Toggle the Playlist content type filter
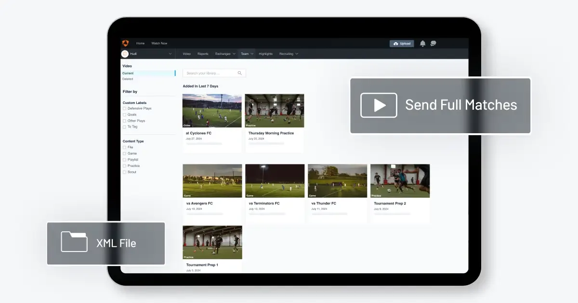The width and height of the screenshot is (578, 303). (x=124, y=160)
